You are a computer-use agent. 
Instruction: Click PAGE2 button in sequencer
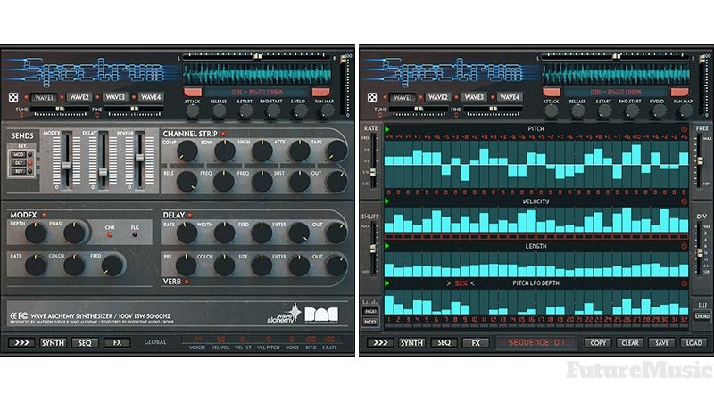coord(370,322)
